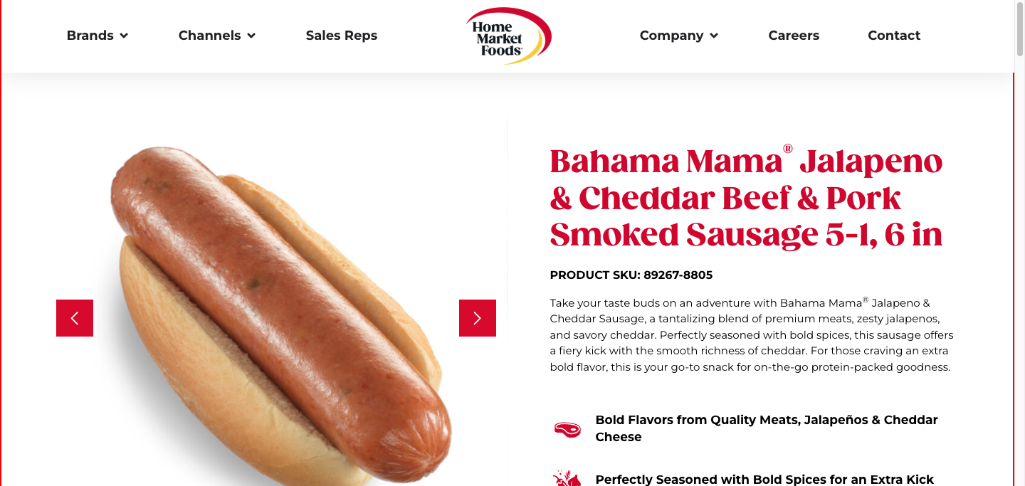This screenshot has height=486, width=1025.
Task: Open the Company menu
Action: 679,36
